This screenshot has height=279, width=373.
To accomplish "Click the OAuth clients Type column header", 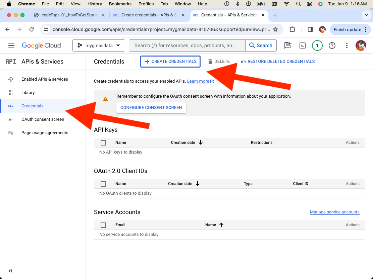I will pos(248,184).
